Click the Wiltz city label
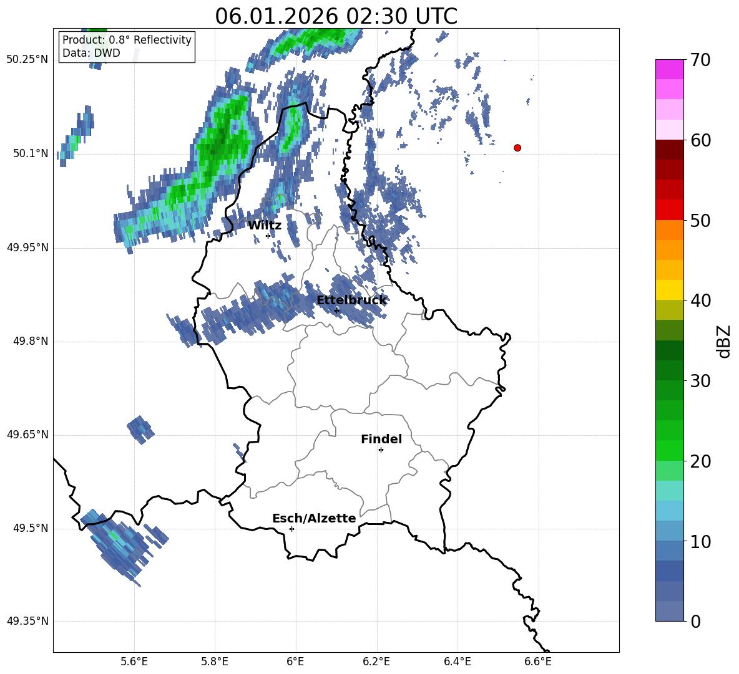The width and height of the screenshot is (739, 674). pyautogui.click(x=265, y=226)
